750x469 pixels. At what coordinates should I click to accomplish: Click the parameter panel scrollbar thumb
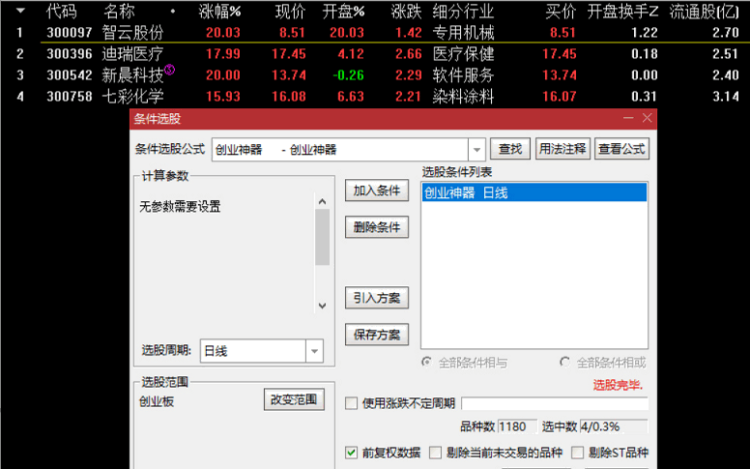323,237
